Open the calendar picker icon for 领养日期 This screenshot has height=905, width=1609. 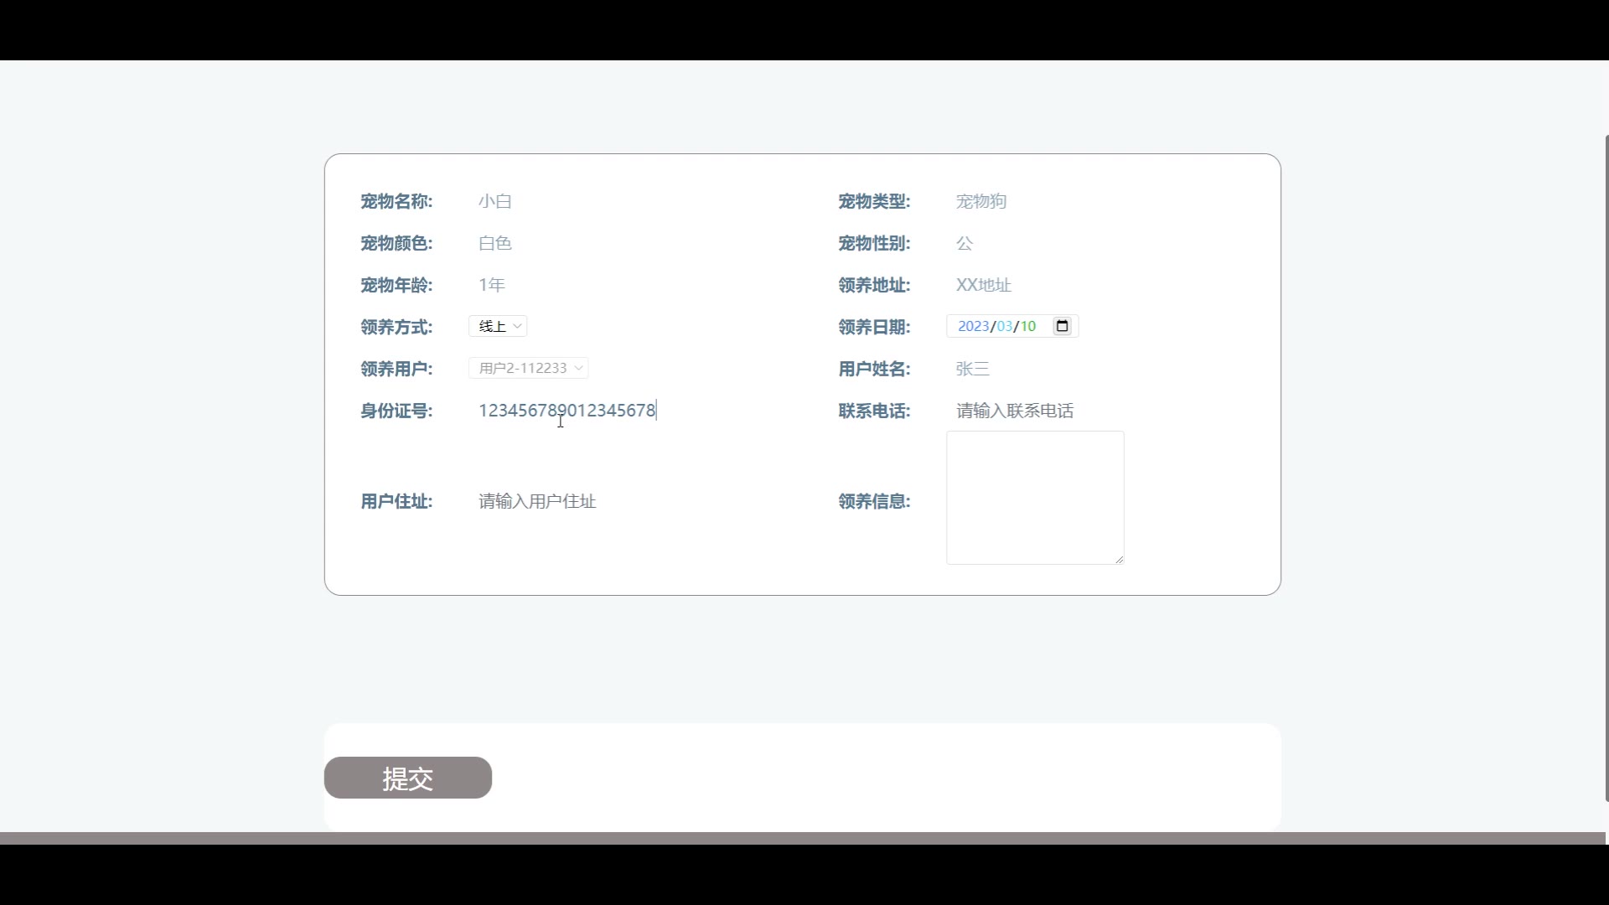pos(1062,326)
